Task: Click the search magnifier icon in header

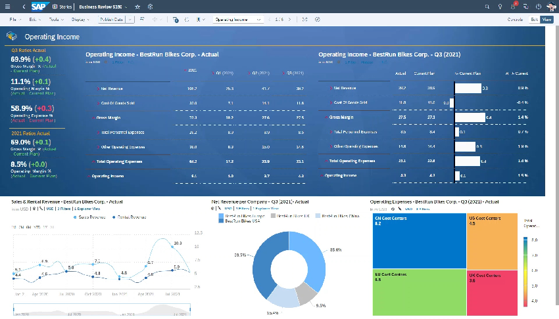Action: coord(487,6)
